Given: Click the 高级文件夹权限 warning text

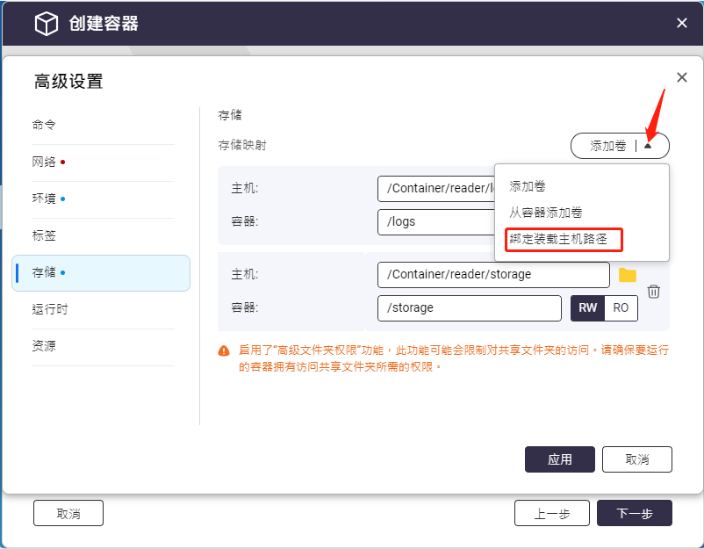Looking at the screenshot, I should point(454,358).
